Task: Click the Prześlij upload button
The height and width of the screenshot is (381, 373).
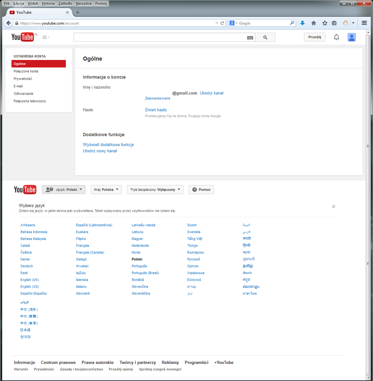Action: coord(315,37)
